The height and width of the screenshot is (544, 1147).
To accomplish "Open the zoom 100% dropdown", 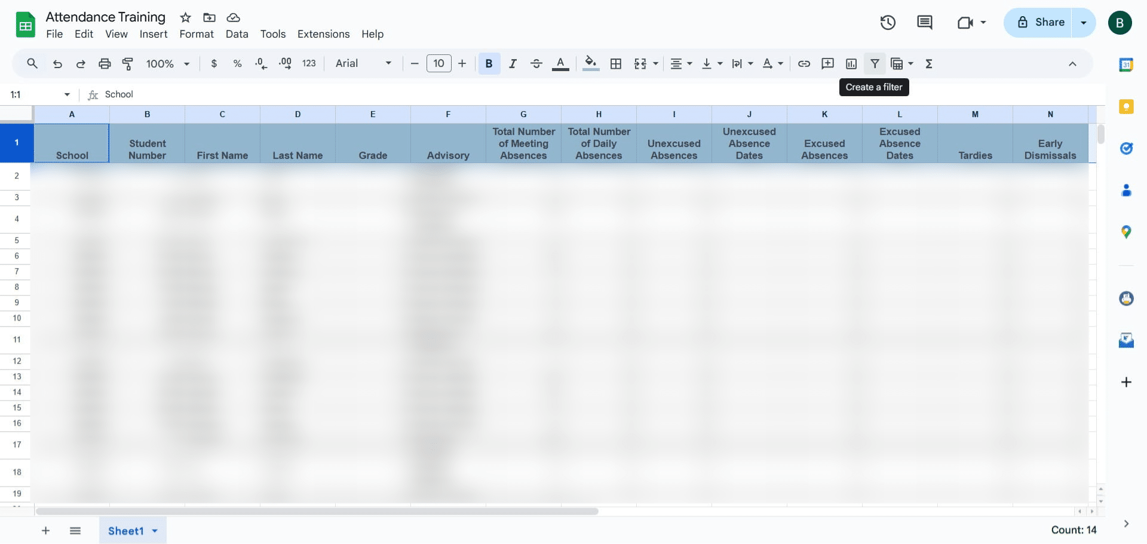I will 168,63.
